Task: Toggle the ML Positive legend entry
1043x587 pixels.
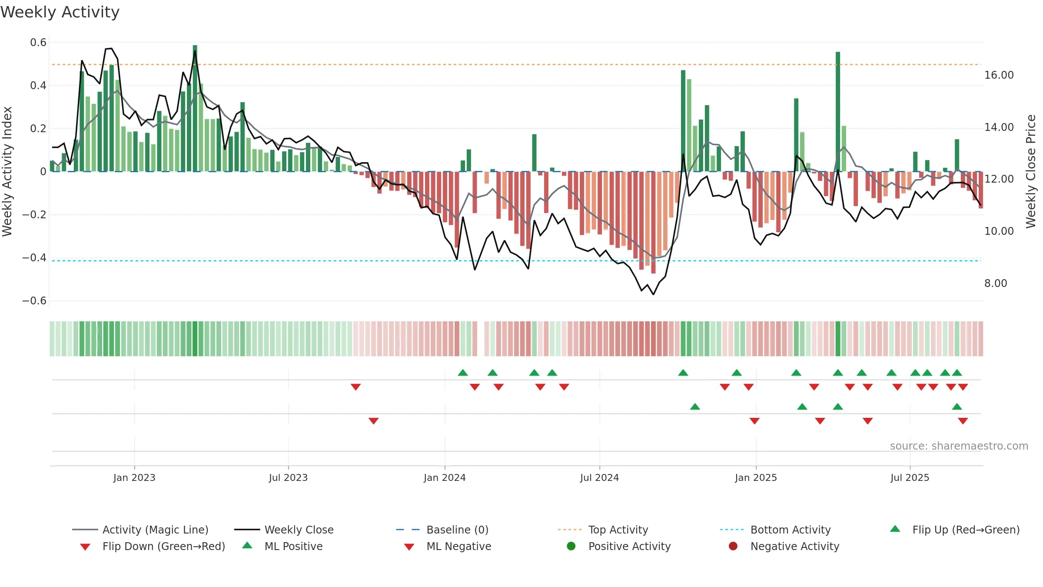Action: pyautogui.click(x=282, y=546)
